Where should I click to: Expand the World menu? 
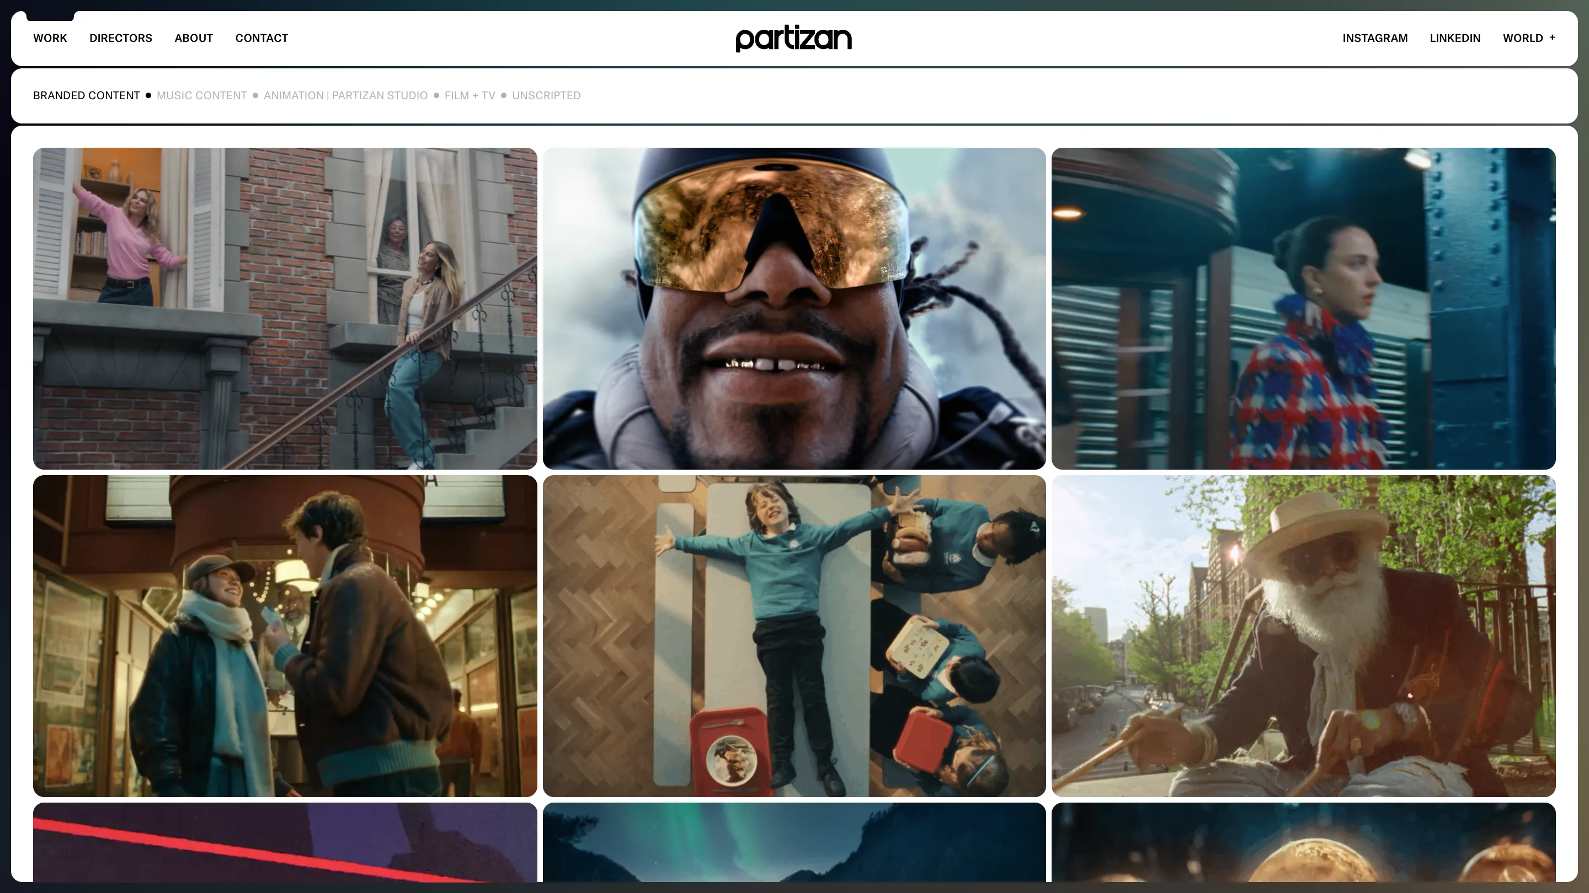[1528, 38]
